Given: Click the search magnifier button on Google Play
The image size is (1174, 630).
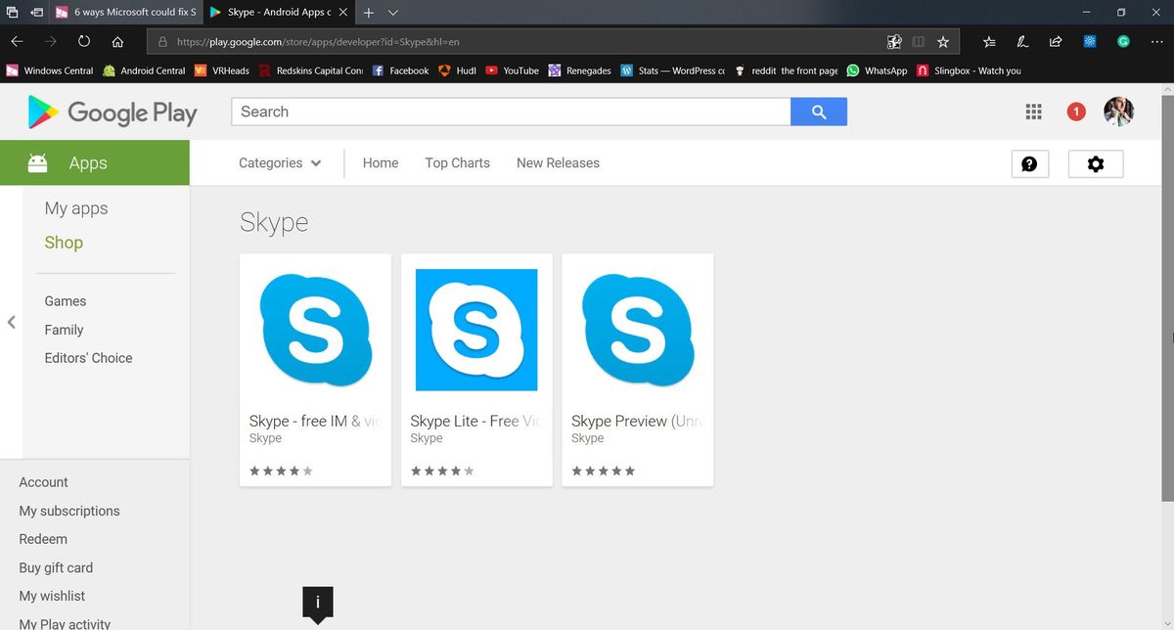Looking at the screenshot, I should click(819, 112).
